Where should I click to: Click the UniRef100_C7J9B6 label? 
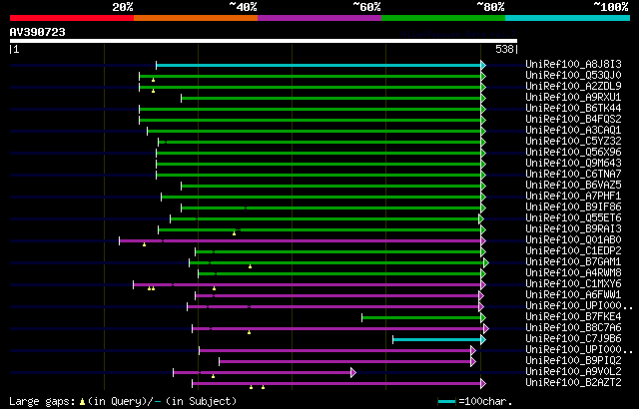(573, 339)
